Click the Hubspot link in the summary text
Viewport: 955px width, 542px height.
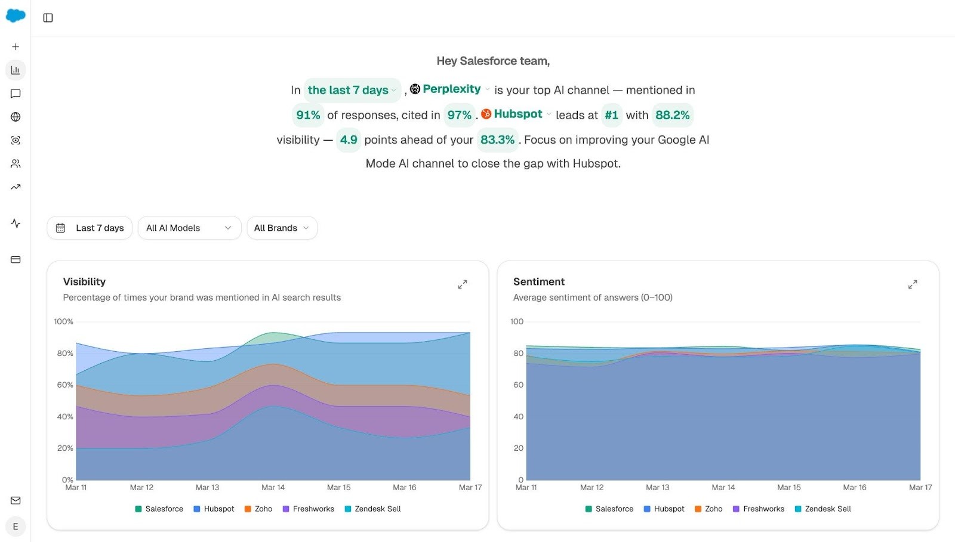click(517, 114)
